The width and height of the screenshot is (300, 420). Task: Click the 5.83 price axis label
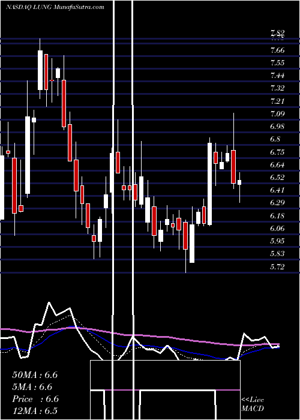tap(277, 253)
